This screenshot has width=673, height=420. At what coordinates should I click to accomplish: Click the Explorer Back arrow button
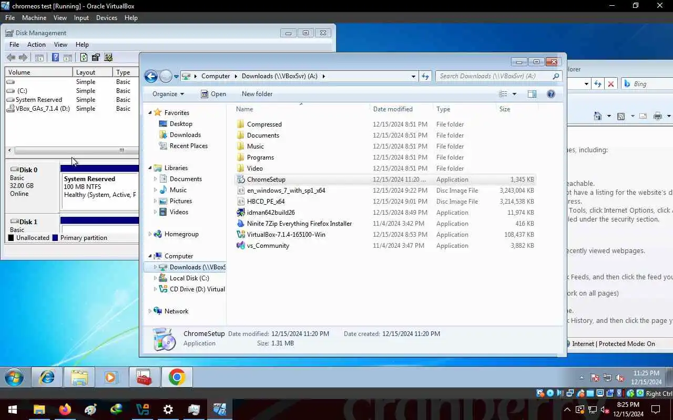[x=151, y=76]
